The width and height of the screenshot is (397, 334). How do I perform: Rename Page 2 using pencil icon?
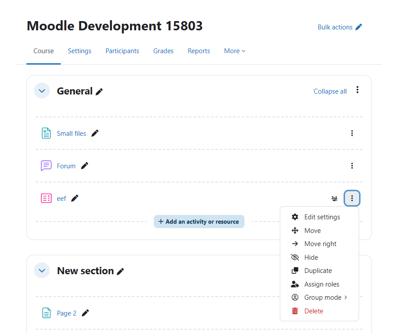85,313
